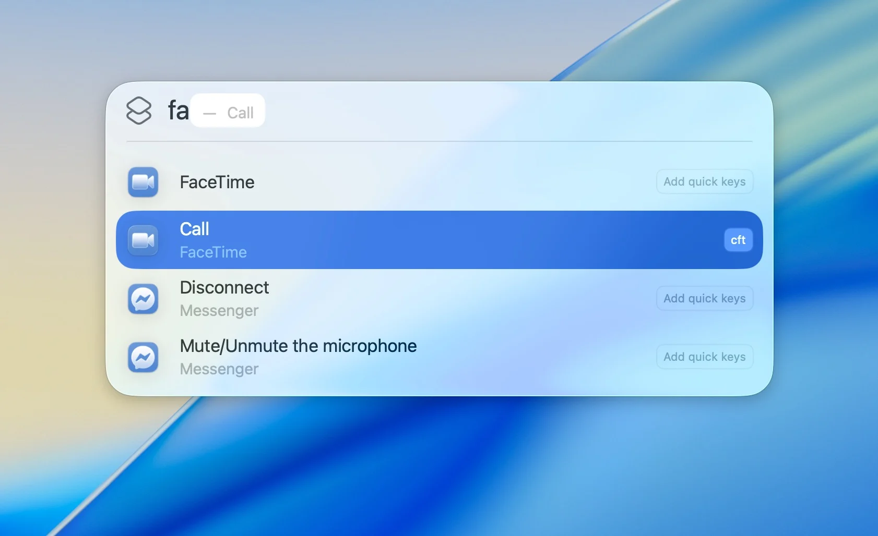Open the FaceTime result
The height and width of the screenshot is (536, 878).
pyautogui.click(x=439, y=181)
